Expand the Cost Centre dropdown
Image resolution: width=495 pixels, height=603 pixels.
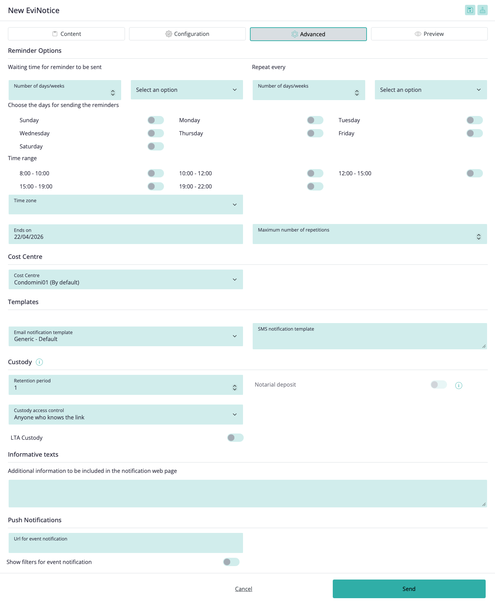pyautogui.click(x=126, y=279)
